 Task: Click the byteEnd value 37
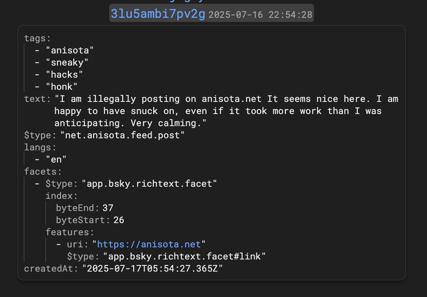(108, 208)
